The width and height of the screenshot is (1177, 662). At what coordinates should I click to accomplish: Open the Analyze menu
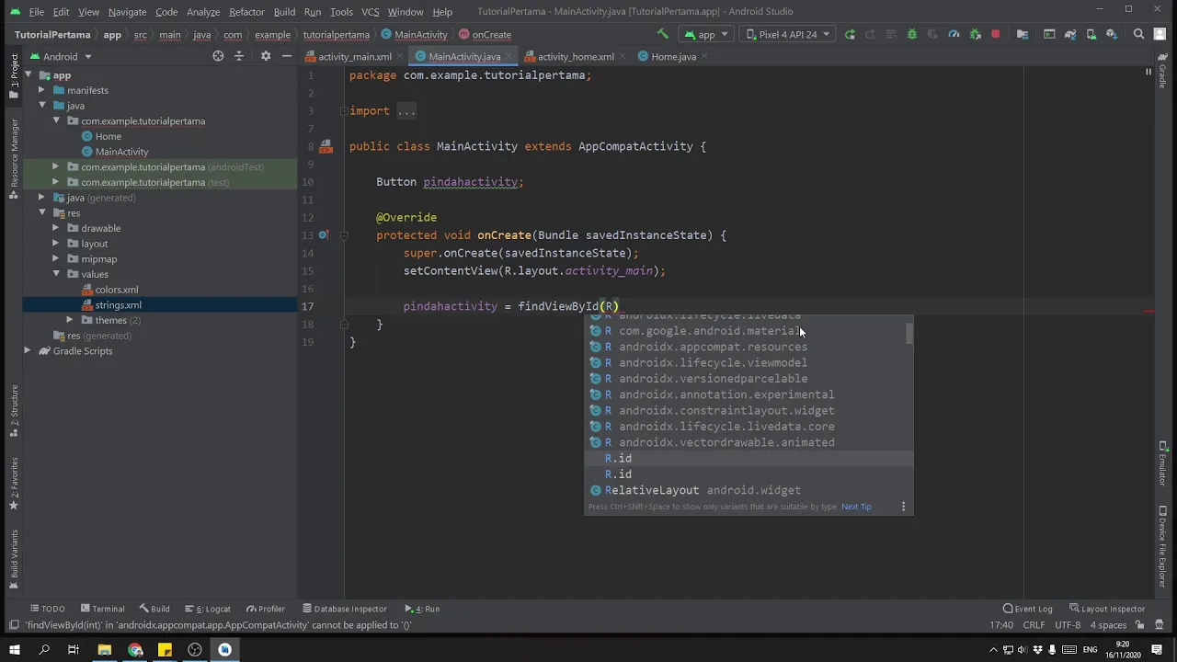pos(202,12)
